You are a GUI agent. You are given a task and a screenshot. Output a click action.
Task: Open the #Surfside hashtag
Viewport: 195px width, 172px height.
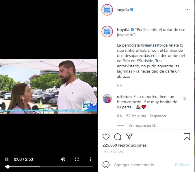pos(145,61)
